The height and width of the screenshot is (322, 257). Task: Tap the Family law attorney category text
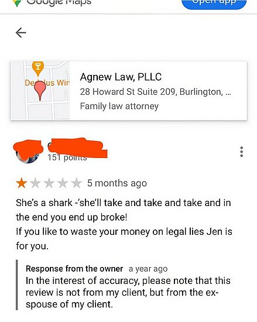[x=119, y=106]
